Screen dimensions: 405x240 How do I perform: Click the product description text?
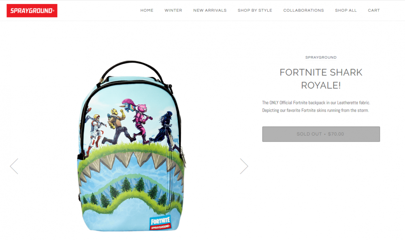point(316,106)
